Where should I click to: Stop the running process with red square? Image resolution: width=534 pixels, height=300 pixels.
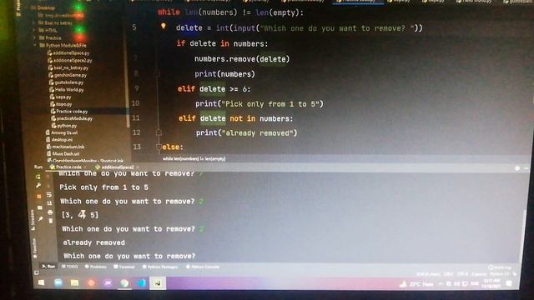pyautogui.click(x=39, y=197)
